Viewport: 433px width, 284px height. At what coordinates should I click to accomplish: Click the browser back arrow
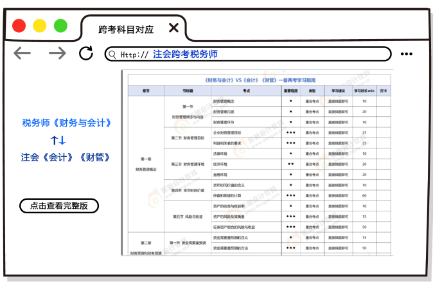[x=22, y=54]
